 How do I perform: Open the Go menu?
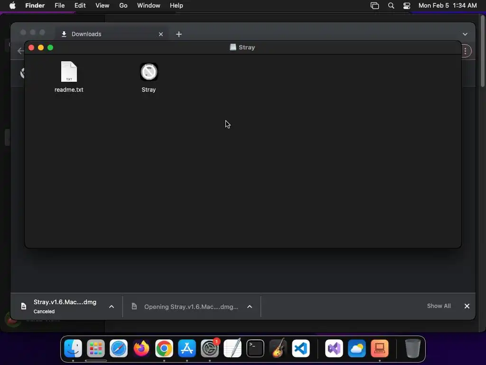[x=123, y=6]
